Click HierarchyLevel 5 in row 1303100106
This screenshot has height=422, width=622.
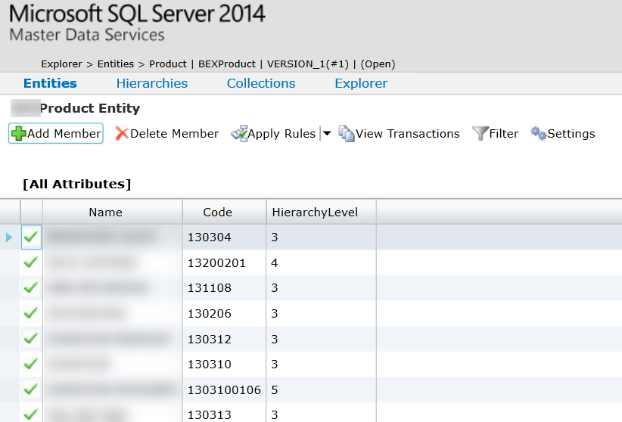[x=322, y=389]
